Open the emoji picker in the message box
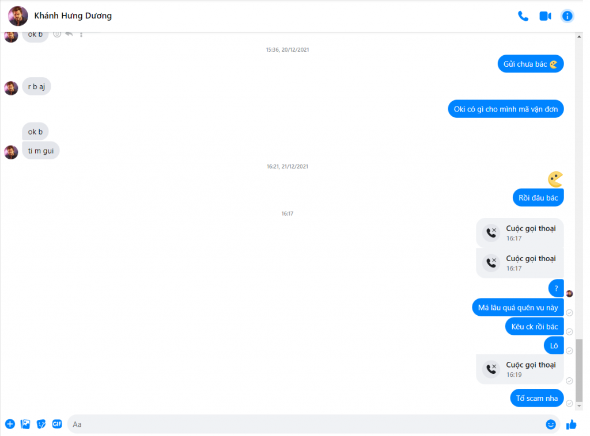Image resolution: width=590 pixels, height=436 pixels. point(550,424)
